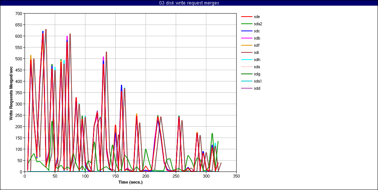Screen dimensions: 378x190
Task: Click the 700 y-axis tick label
Action: 20,14
